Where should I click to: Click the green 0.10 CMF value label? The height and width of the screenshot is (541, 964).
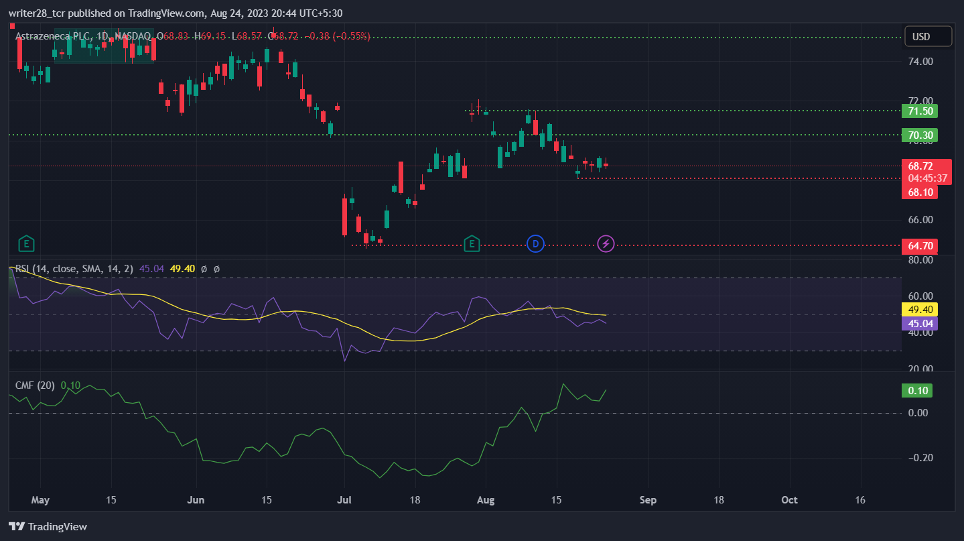[917, 390]
